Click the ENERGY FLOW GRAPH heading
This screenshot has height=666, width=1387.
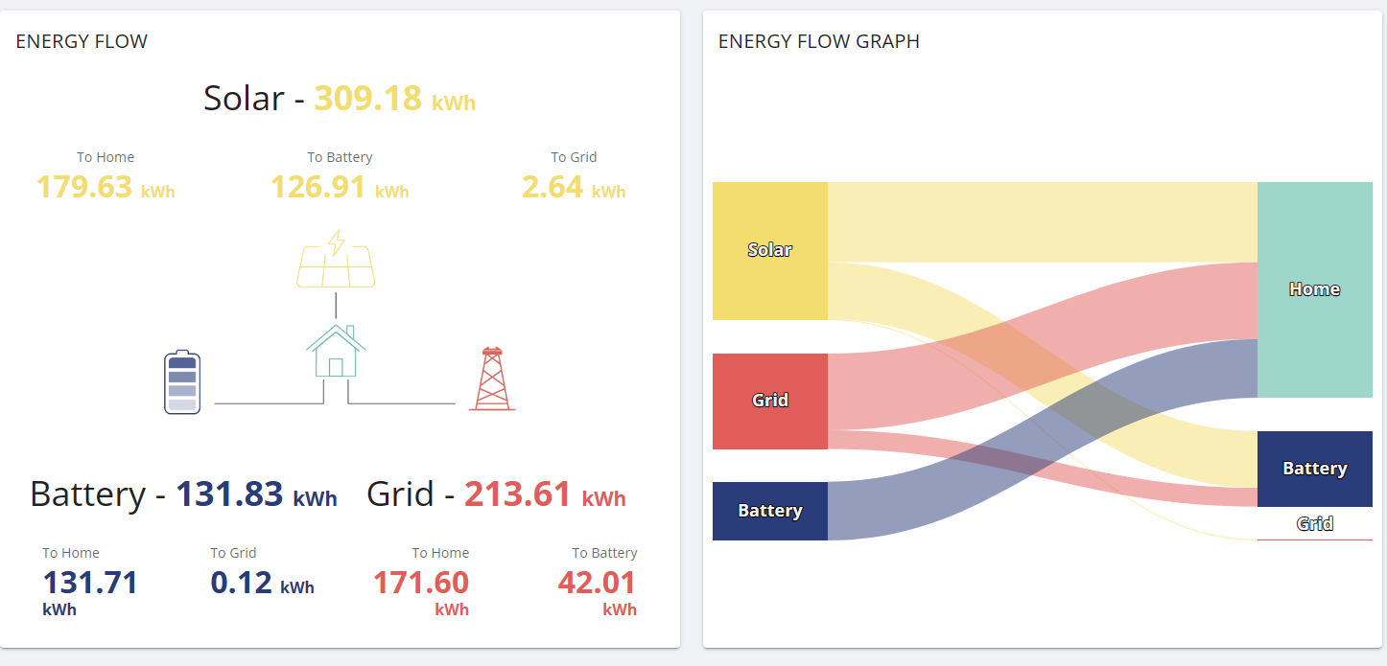(819, 41)
